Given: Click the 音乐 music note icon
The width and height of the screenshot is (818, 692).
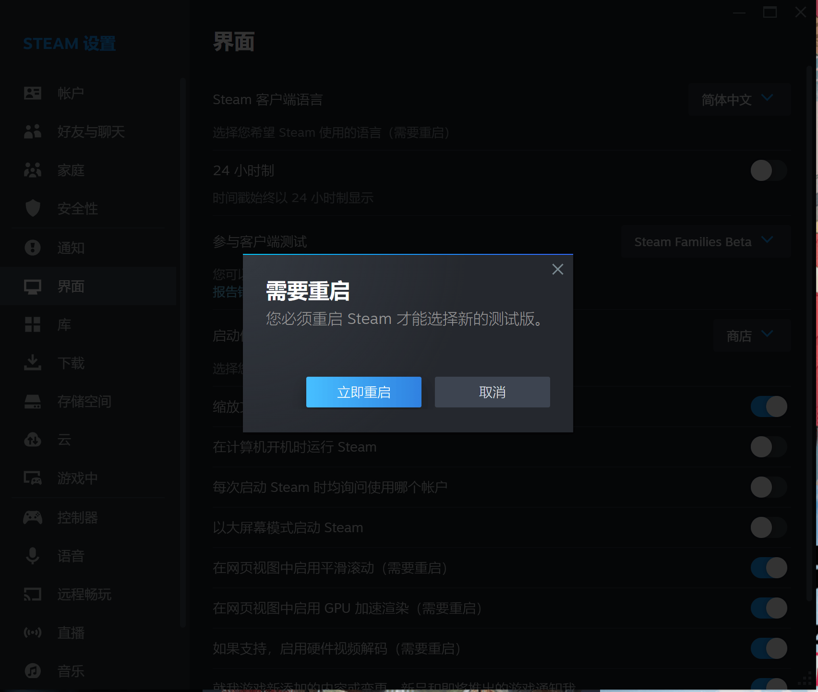Looking at the screenshot, I should [x=33, y=671].
